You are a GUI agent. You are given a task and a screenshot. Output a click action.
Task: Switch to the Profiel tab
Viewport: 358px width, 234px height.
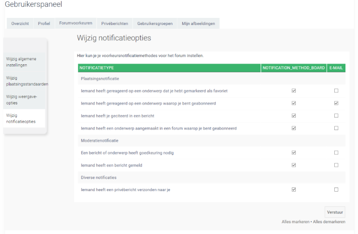(x=44, y=24)
